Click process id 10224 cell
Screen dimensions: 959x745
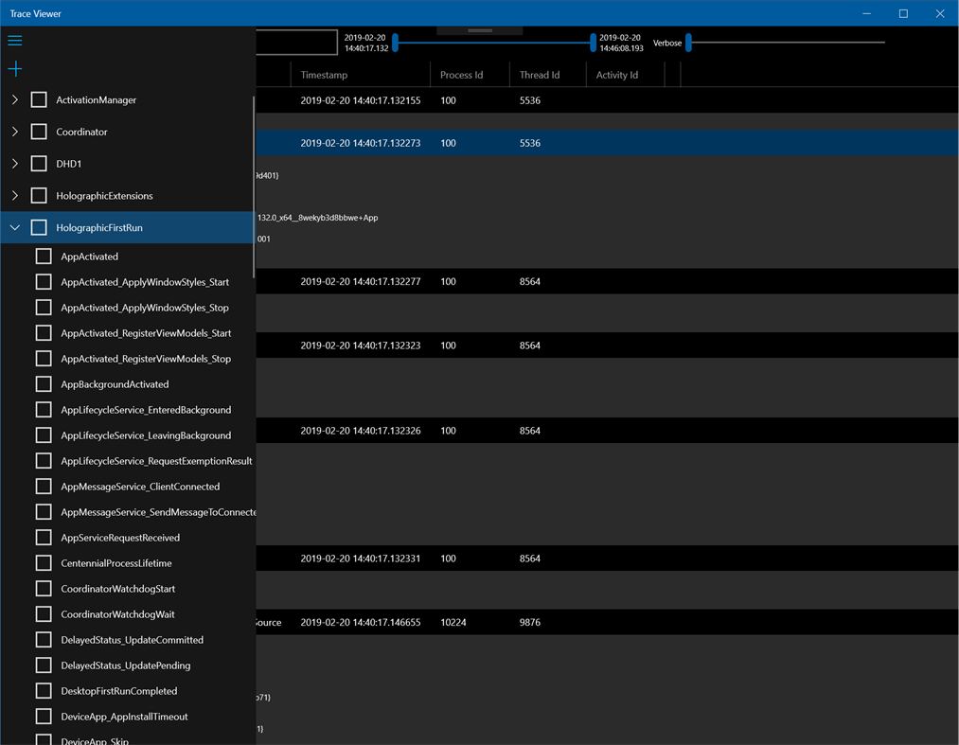click(453, 622)
